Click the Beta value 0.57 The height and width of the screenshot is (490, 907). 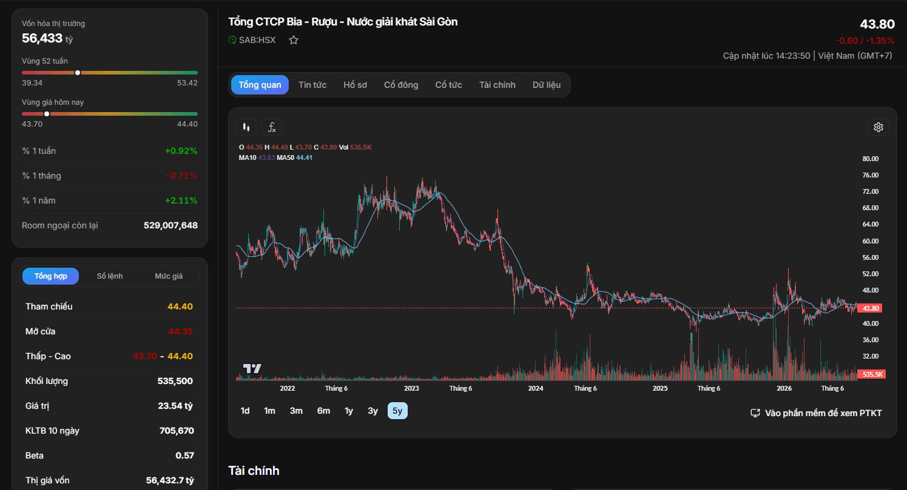coord(184,455)
